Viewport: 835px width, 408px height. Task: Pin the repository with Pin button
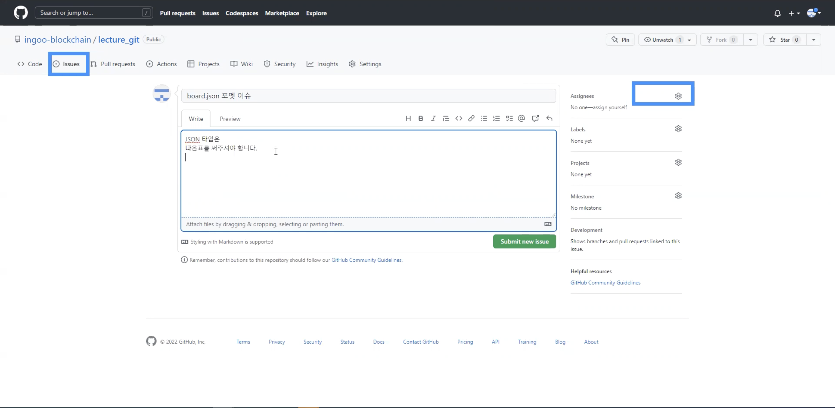[620, 40]
